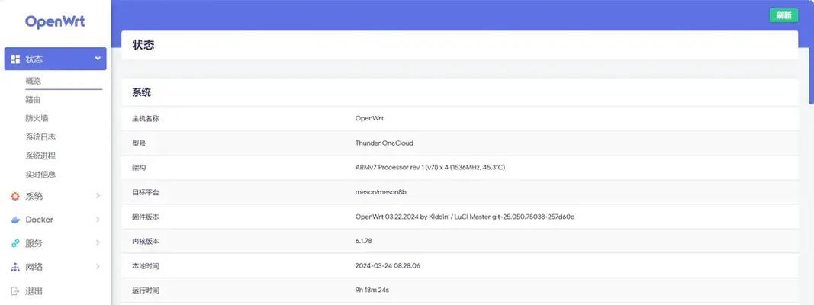Click the 系统 gear icon
This screenshot has height=305, width=814.
point(15,197)
